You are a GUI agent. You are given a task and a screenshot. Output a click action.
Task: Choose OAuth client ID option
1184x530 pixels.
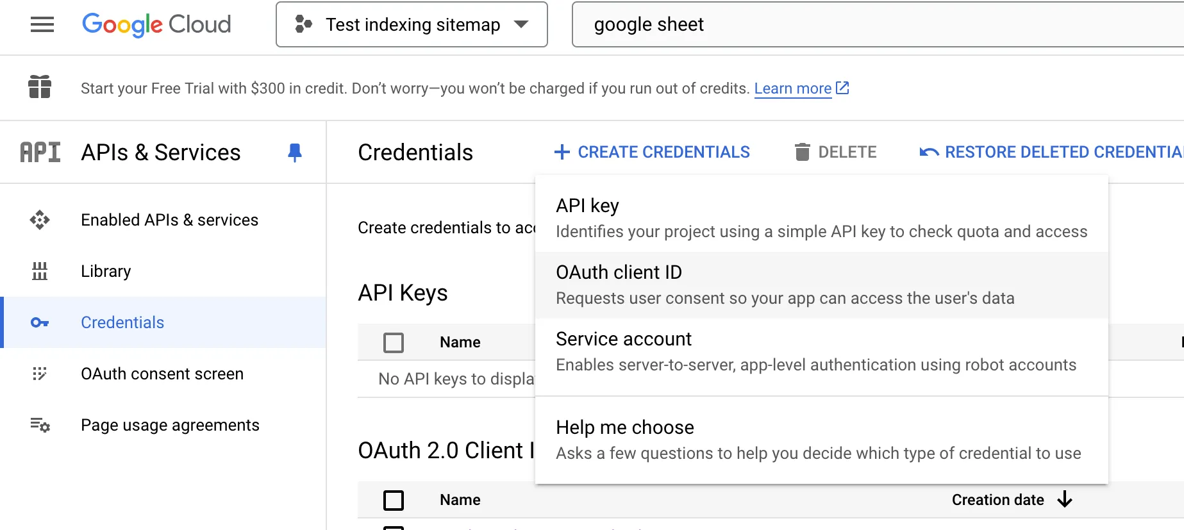pyautogui.click(x=822, y=285)
